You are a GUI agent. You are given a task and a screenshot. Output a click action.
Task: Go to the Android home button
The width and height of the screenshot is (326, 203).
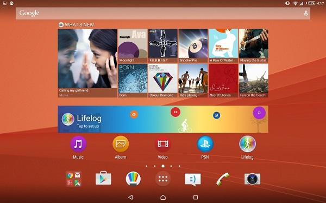(x=163, y=197)
